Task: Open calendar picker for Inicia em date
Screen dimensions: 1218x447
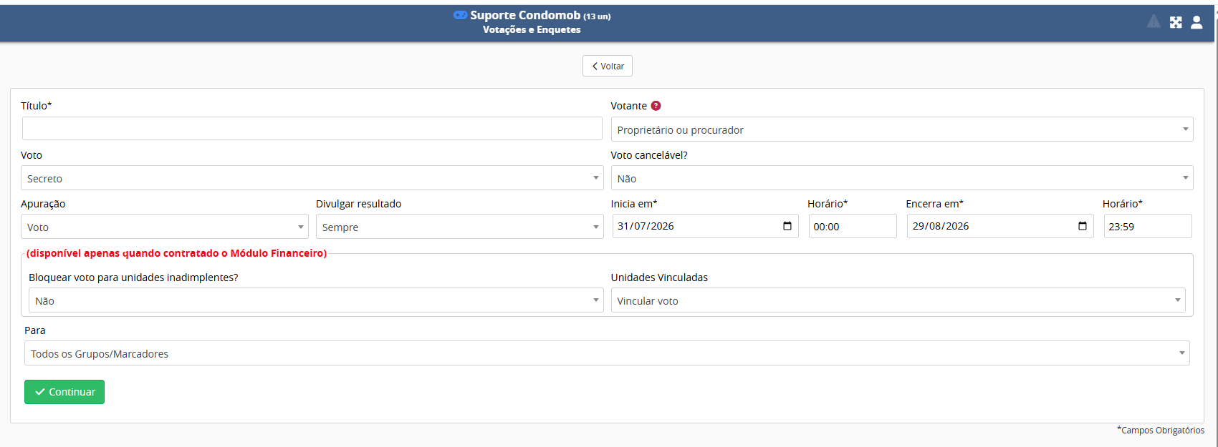Action: [787, 226]
